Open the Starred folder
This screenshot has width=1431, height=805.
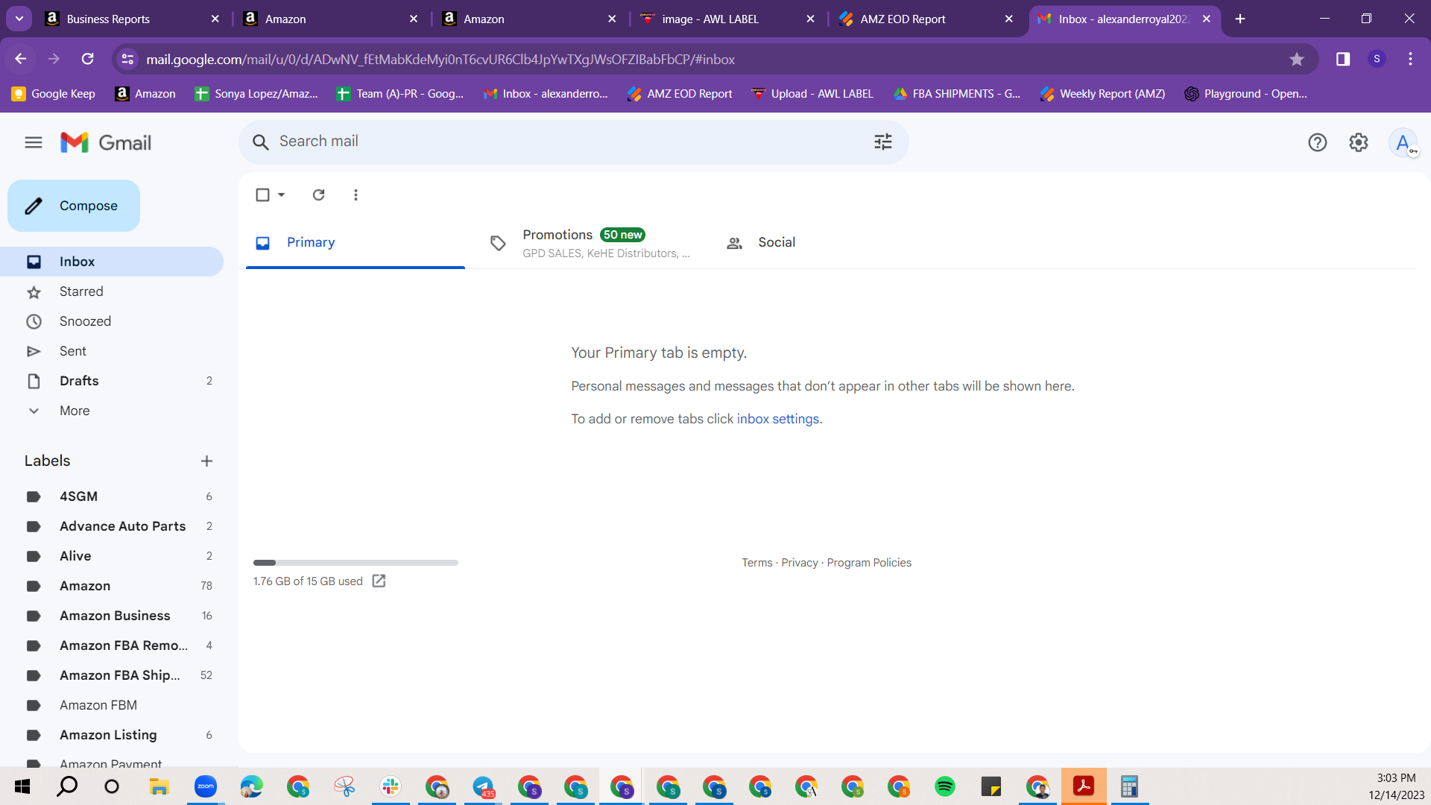point(112,291)
